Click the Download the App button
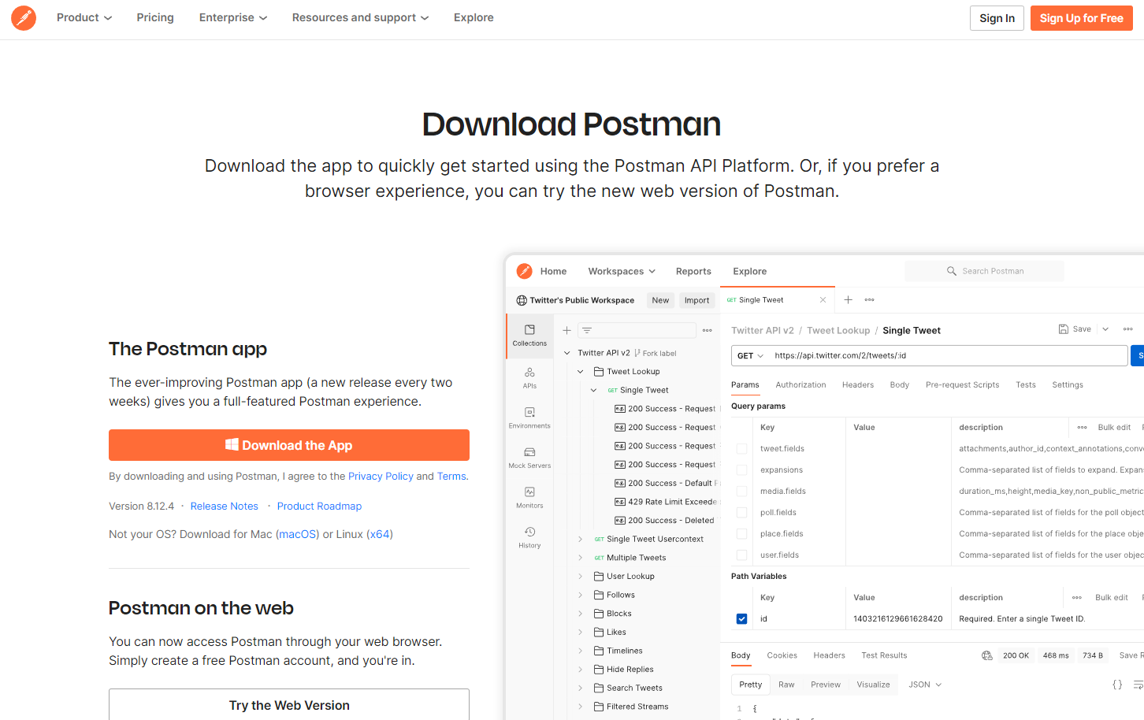 coord(289,445)
